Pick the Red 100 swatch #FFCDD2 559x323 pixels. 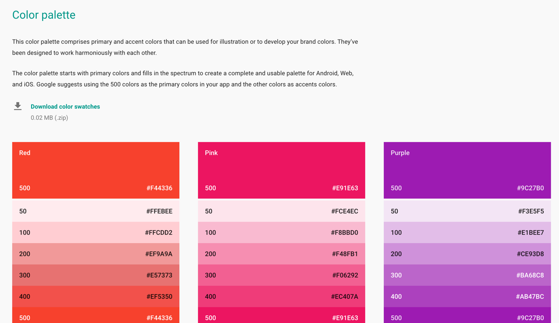pos(96,233)
